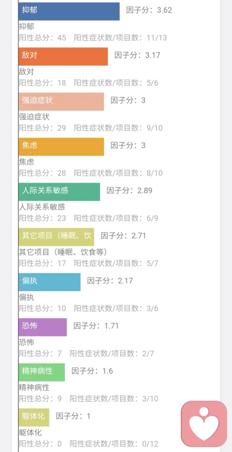Screen dimensions: 232x452
Task: Select the purple 恐怖 bar
Action: click(43, 327)
